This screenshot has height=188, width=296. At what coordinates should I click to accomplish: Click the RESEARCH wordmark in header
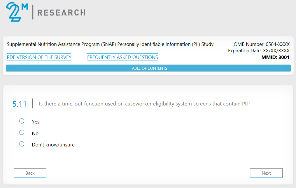coord(61,12)
